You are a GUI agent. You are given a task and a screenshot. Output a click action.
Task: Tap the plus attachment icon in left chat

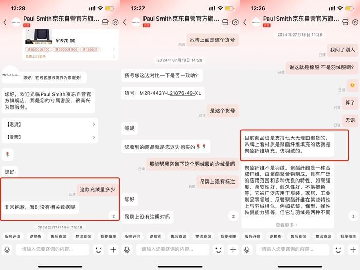click(x=113, y=249)
